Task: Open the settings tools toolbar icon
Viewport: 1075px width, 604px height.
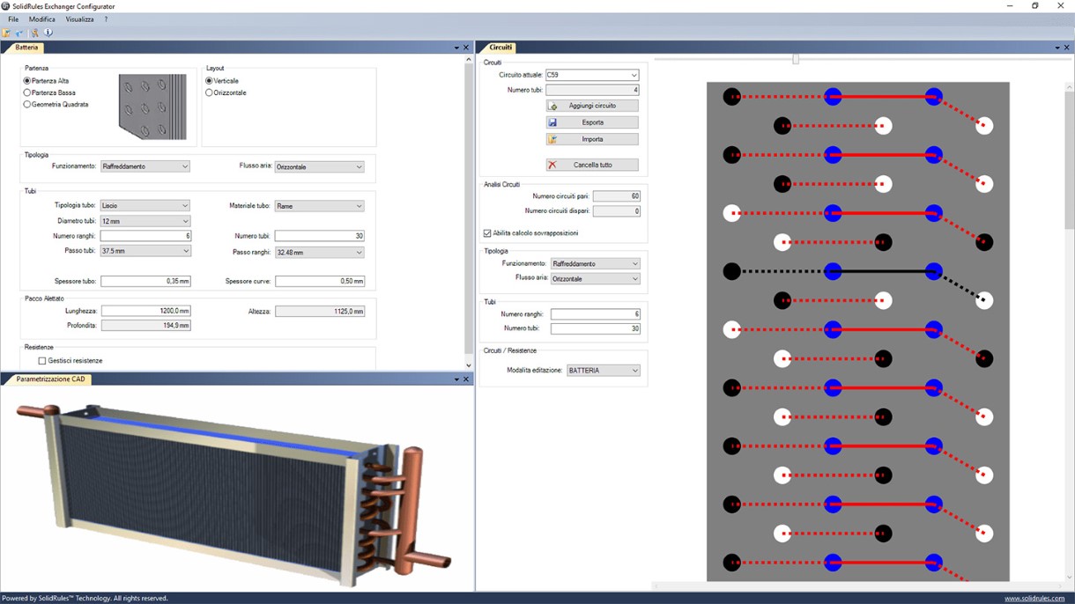Action: [35, 33]
